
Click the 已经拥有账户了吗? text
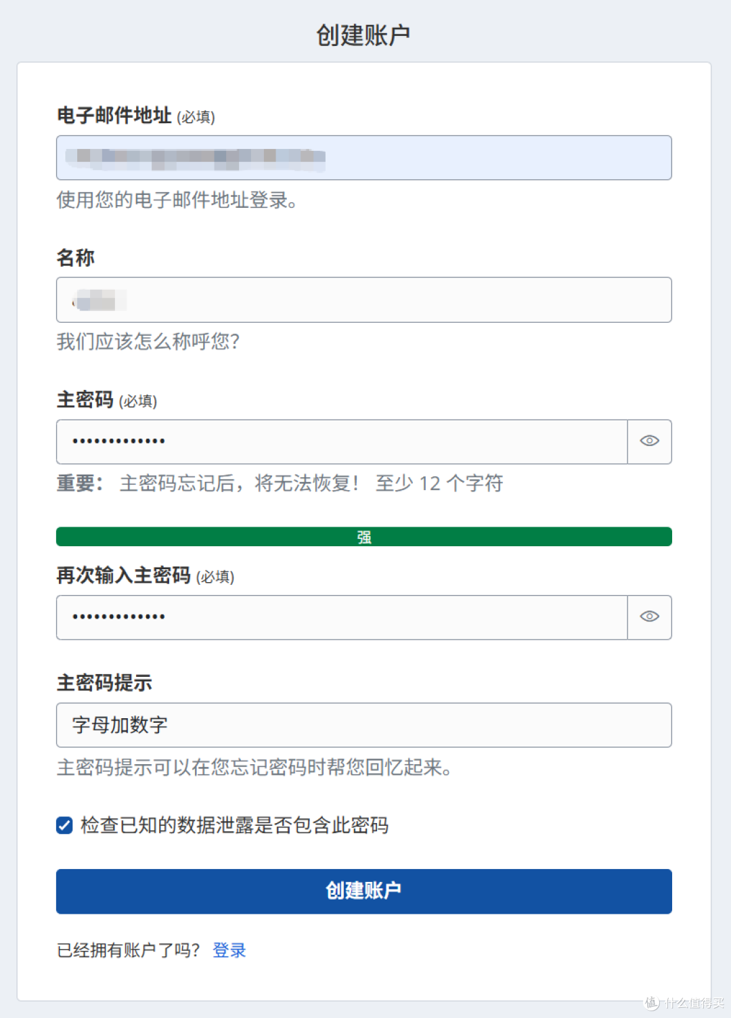click(x=129, y=950)
